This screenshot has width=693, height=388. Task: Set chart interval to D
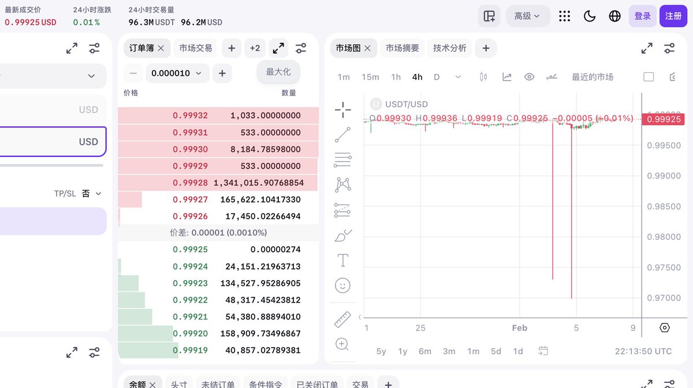pyautogui.click(x=437, y=77)
